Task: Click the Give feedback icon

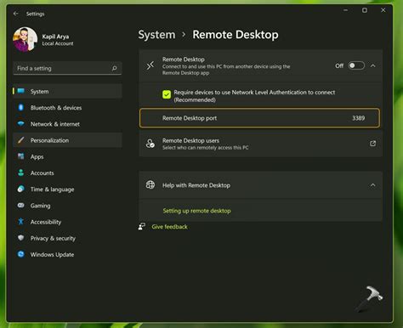Action: pyautogui.click(x=142, y=226)
